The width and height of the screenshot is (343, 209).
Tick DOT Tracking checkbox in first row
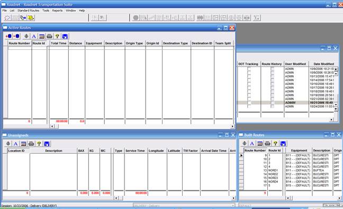click(x=249, y=68)
